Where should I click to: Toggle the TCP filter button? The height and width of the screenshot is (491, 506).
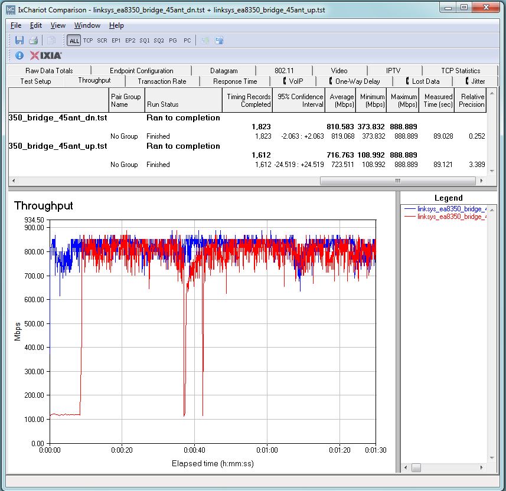point(88,41)
